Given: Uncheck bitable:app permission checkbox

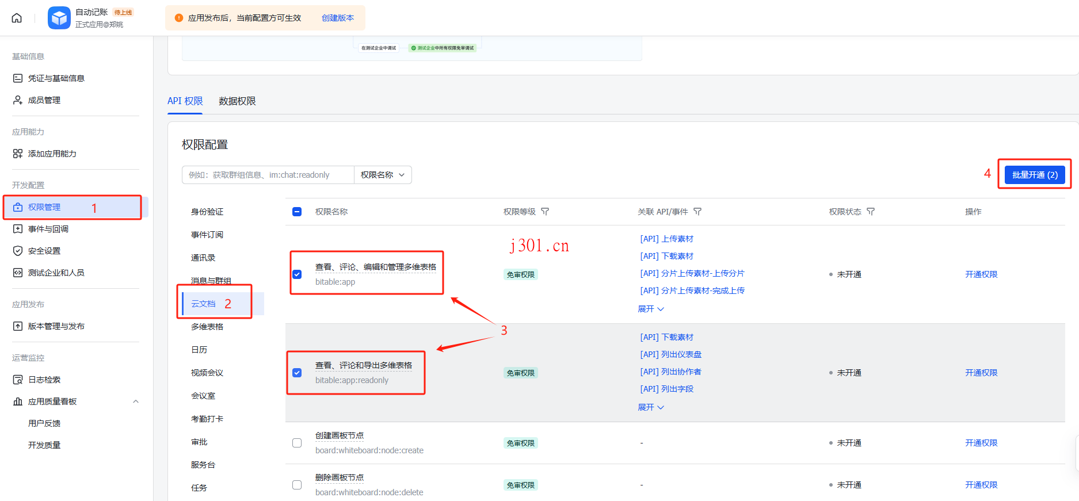Looking at the screenshot, I should pos(297,274).
